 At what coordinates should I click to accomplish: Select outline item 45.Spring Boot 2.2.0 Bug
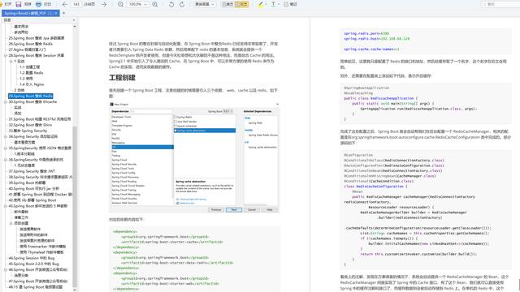click(33, 264)
